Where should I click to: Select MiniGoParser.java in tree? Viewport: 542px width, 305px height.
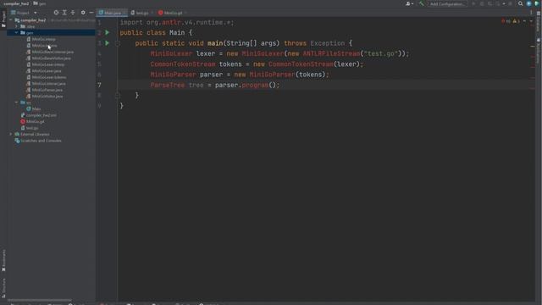coord(45,90)
